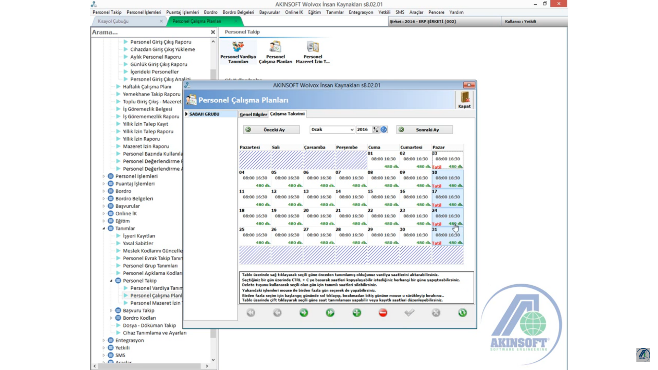658x370 pixels.
Task: Open the Tanımlar menu
Action: (335, 12)
